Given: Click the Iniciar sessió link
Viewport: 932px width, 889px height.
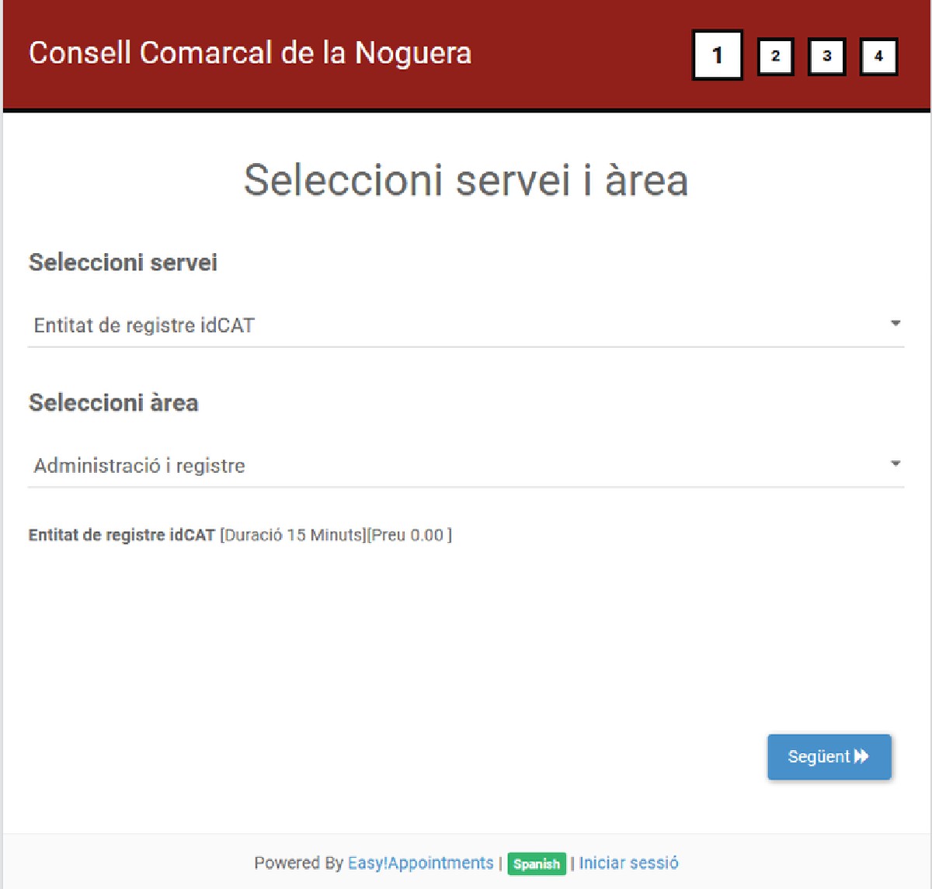Looking at the screenshot, I should (628, 863).
